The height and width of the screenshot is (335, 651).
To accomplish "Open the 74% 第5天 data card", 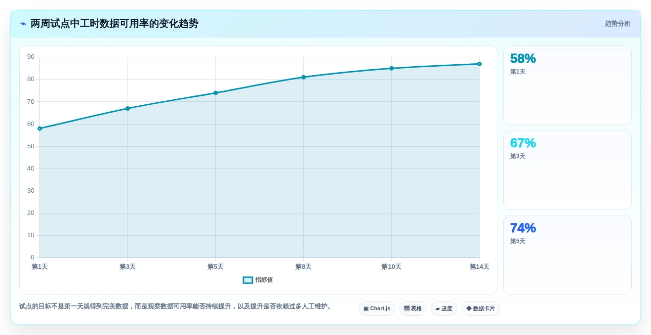I will pos(568,255).
